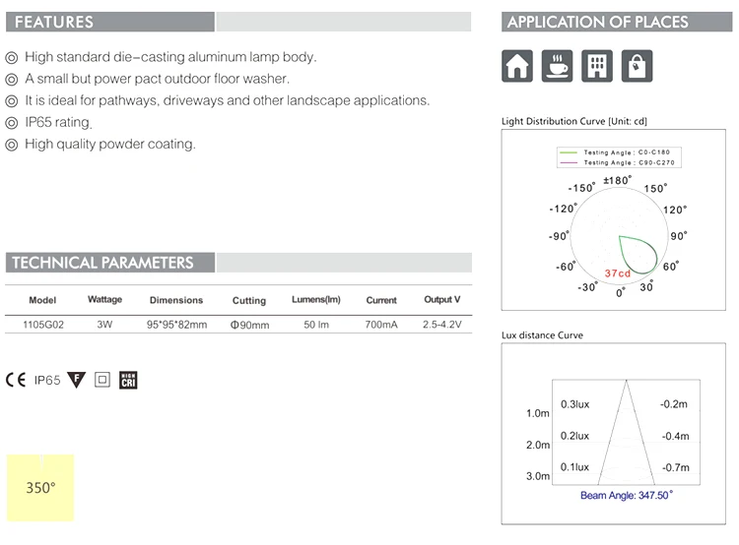Viewport: 739px width, 545px height.
Task: Click the F triangle mark icon
Action: [x=77, y=380]
